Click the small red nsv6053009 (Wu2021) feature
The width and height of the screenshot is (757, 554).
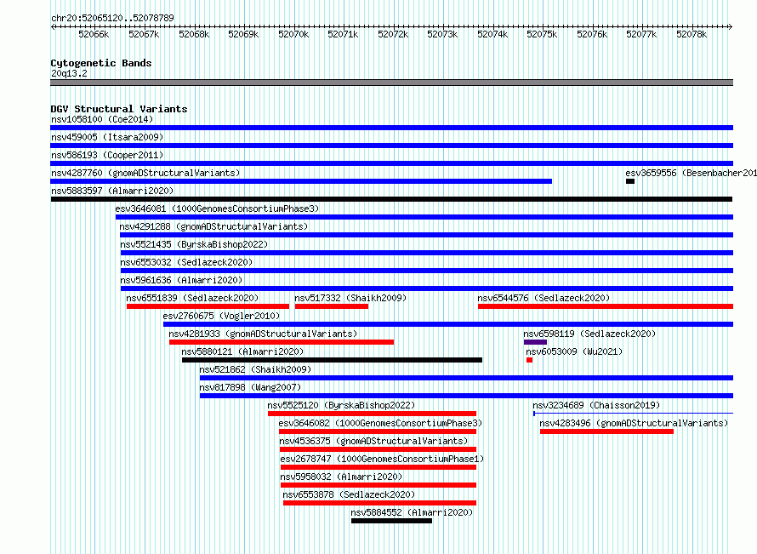(529, 360)
